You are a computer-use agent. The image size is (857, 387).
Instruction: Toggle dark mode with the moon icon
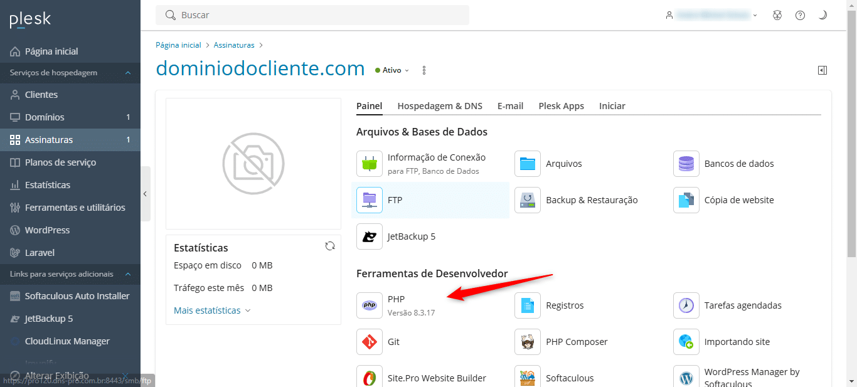point(822,15)
